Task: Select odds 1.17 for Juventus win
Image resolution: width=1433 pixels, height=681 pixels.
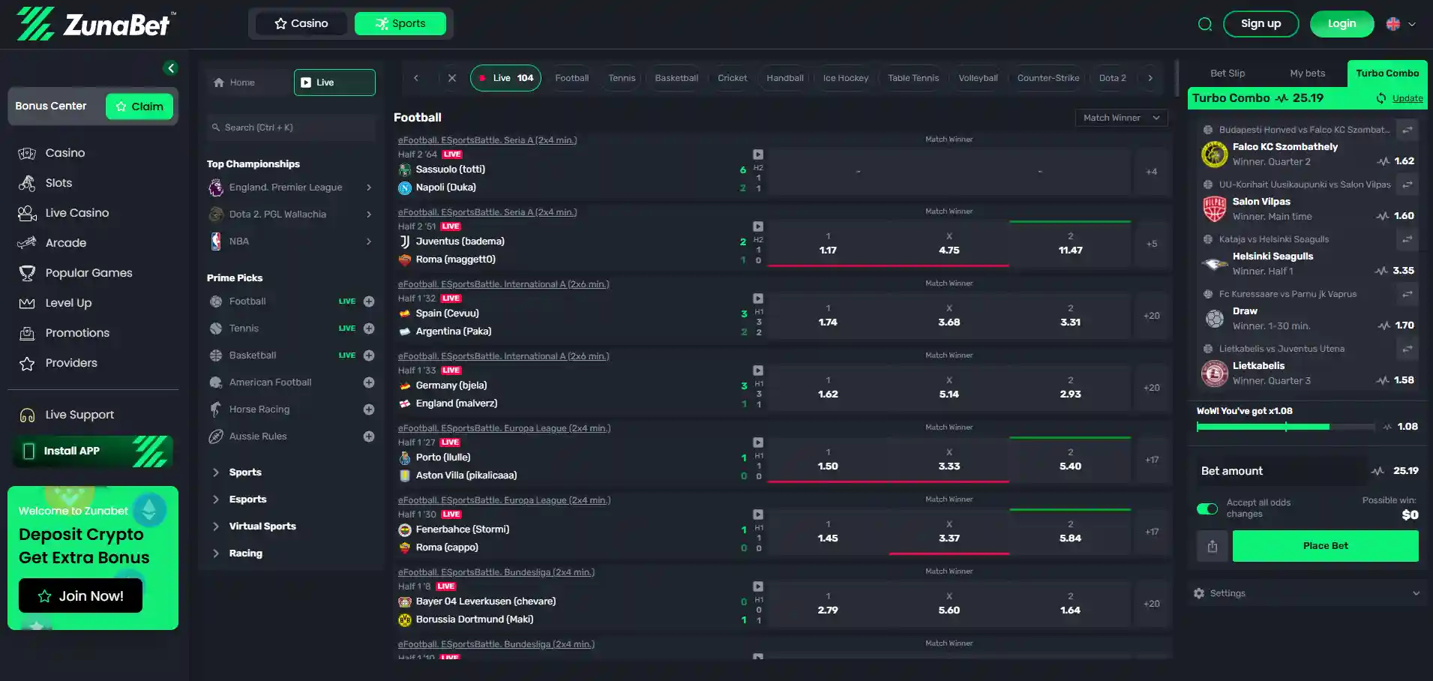Action: pyautogui.click(x=828, y=244)
